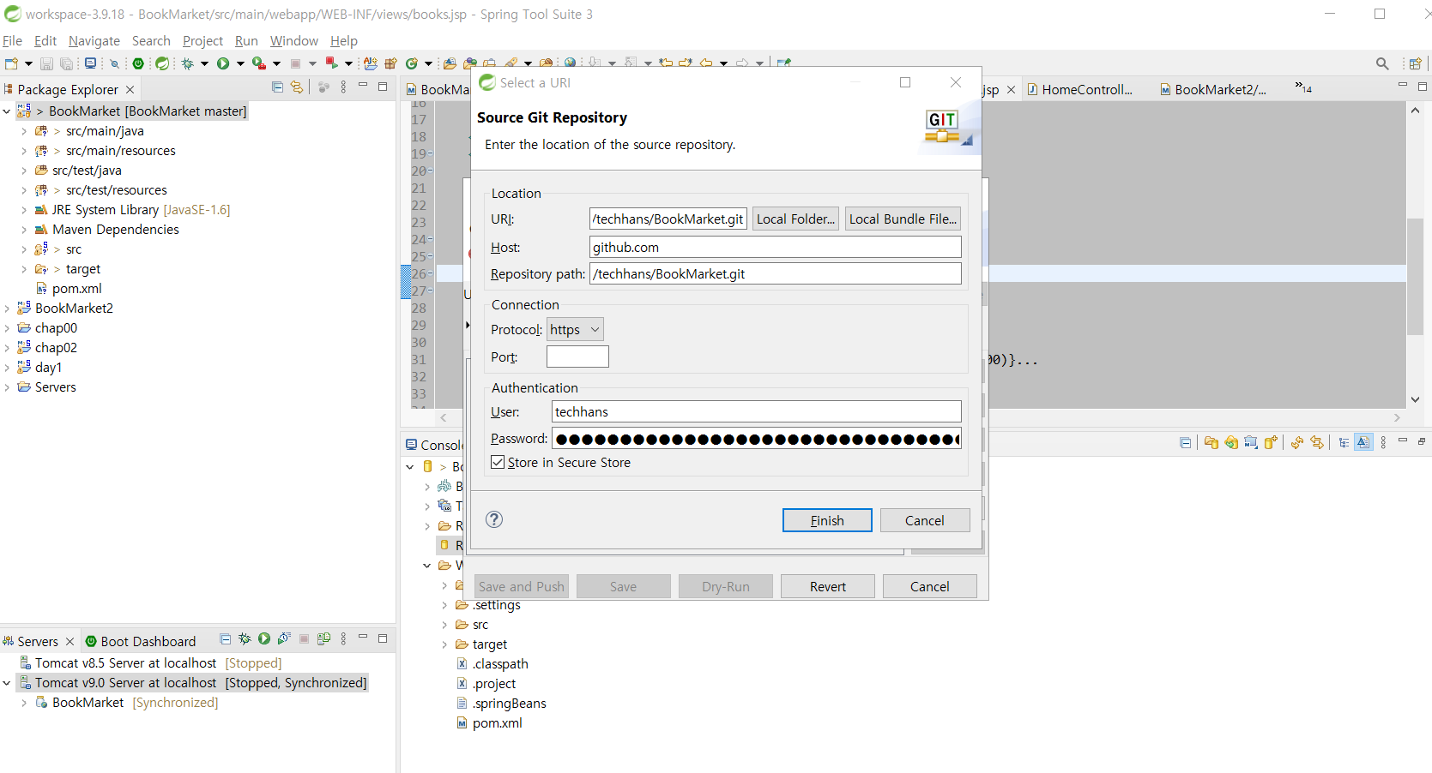Click the User input field
This screenshot has width=1432, height=773.
(757, 411)
